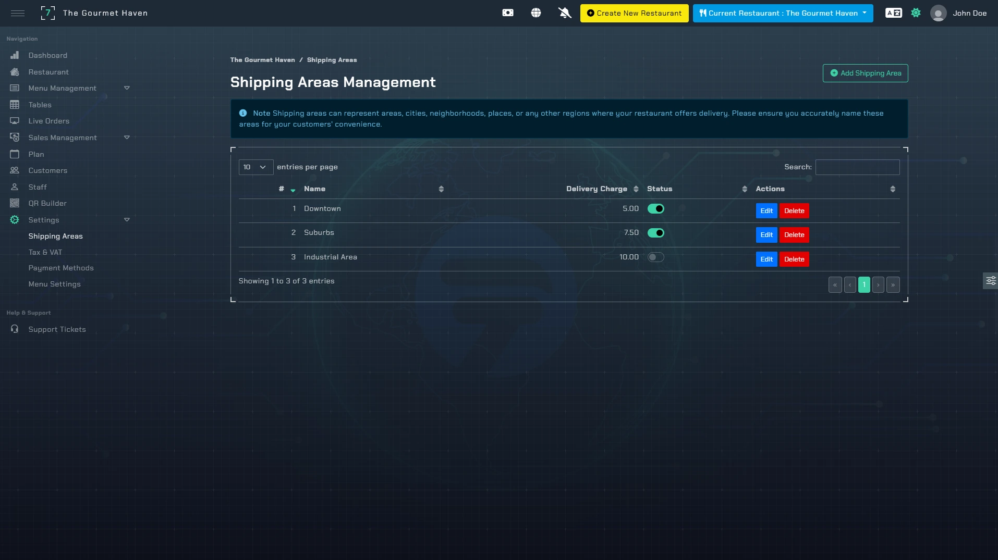Screen dimensions: 998x560
Task: Focus the table Search input field
Action: pos(857,167)
